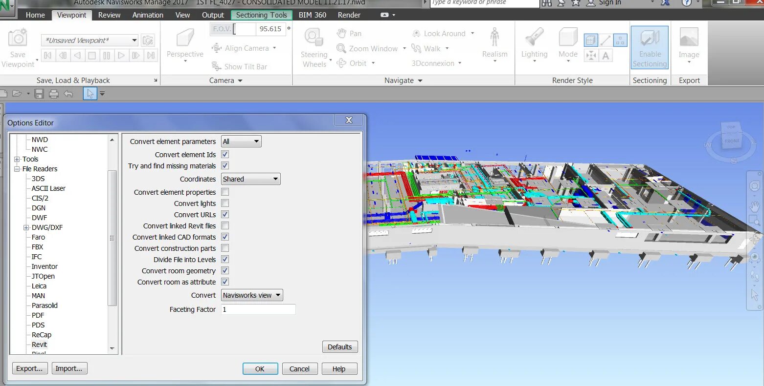This screenshot has height=386, width=764.
Task: Click the Help button in Options Editor
Action: [339, 369]
